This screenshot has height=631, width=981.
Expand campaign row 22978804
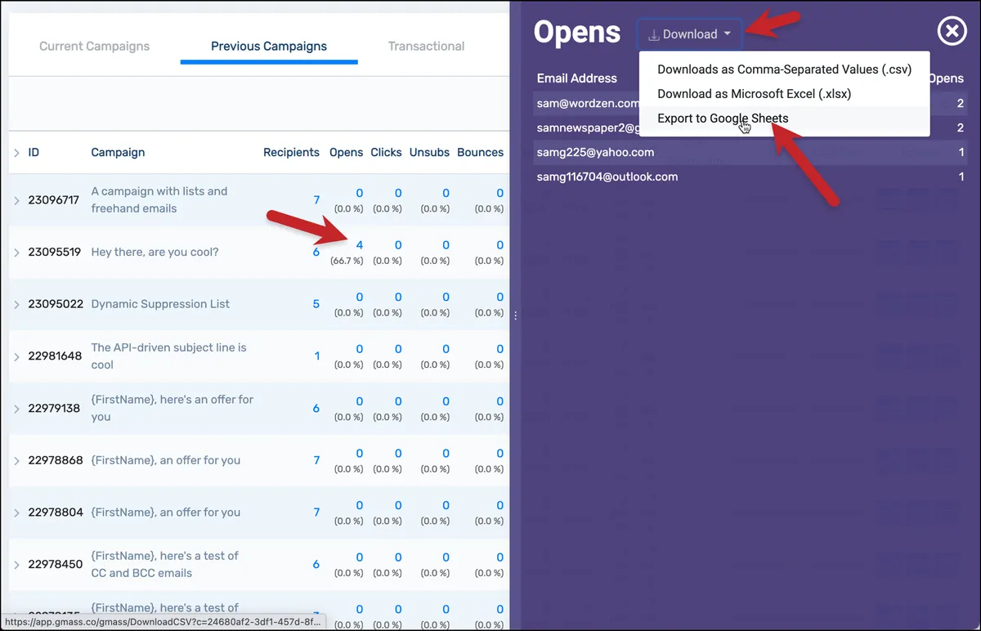[16, 512]
